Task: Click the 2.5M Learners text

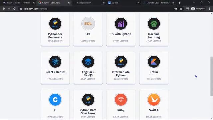Action: coord(88,41)
